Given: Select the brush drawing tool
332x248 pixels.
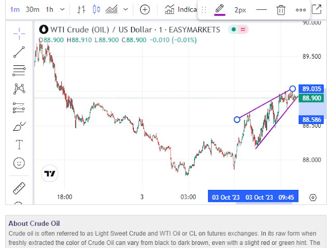Looking at the screenshot, I should 19,126.
